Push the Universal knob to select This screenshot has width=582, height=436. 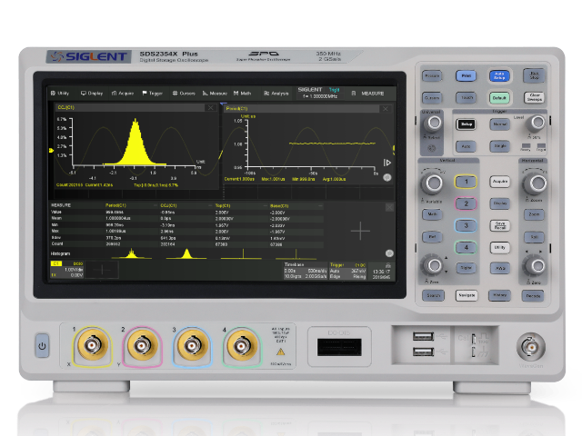(x=433, y=124)
